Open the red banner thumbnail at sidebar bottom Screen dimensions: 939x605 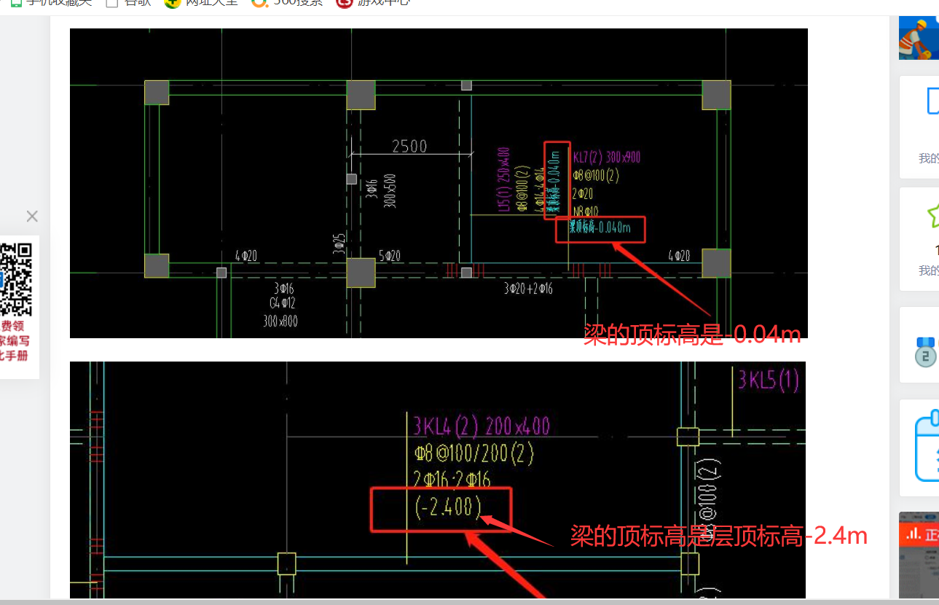tap(919, 555)
